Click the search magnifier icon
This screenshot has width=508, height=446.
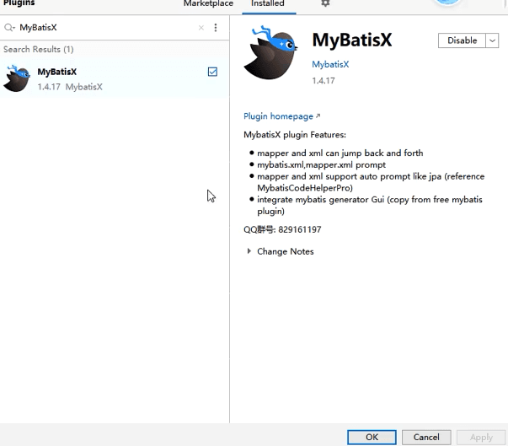(x=9, y=28)
